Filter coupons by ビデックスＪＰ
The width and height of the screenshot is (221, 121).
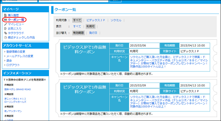[96, 20]
